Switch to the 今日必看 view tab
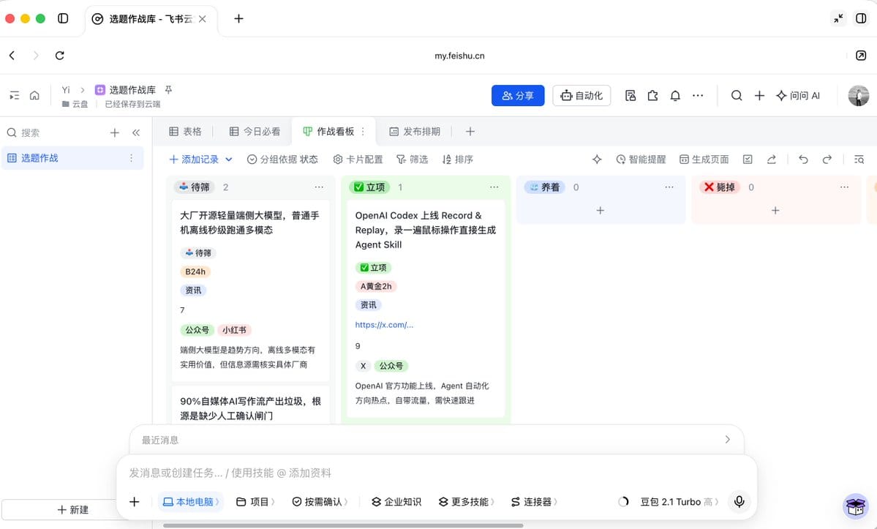 pyautogui.click(x=255, y=132)
